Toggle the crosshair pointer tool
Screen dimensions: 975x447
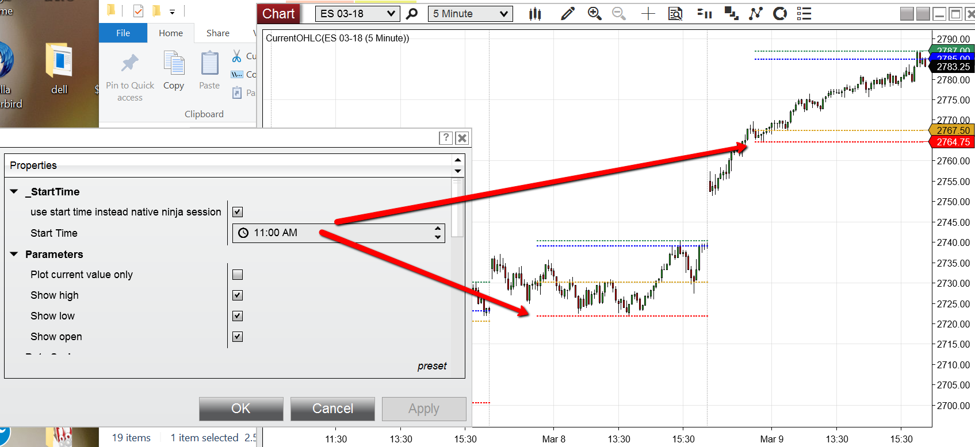648,14
